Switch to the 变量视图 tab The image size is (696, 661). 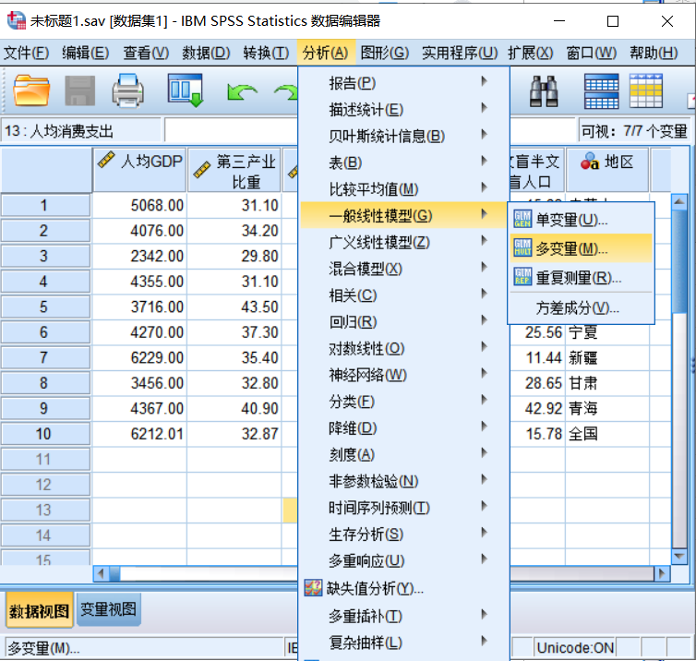pos(108,609)
